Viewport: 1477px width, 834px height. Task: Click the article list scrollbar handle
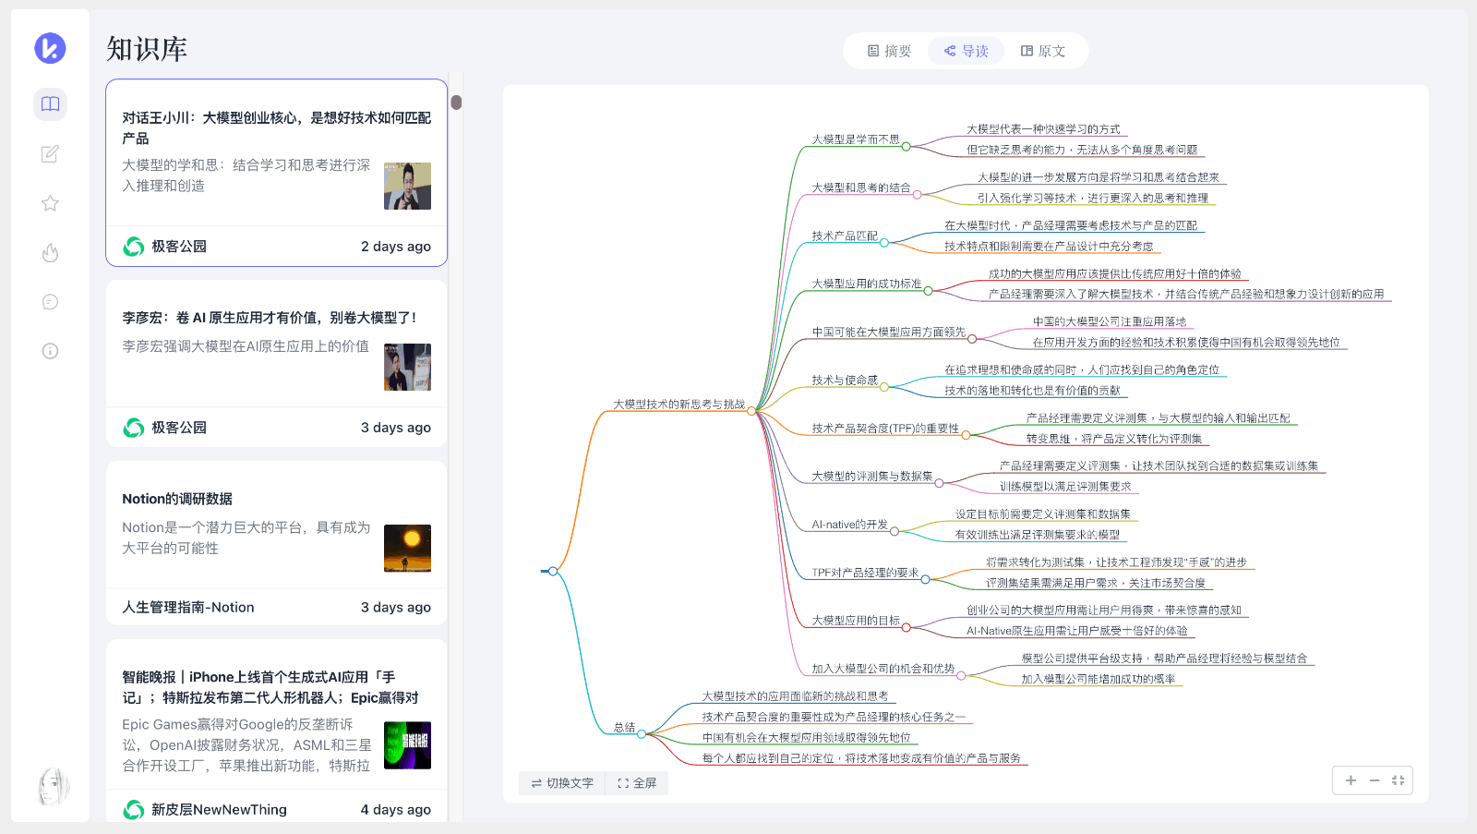[x=456, y=103]
